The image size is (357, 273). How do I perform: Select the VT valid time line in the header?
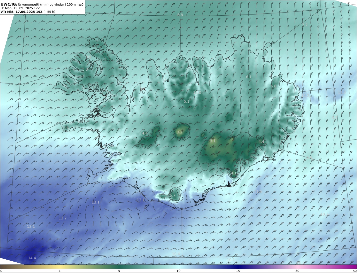click(28, 12)
